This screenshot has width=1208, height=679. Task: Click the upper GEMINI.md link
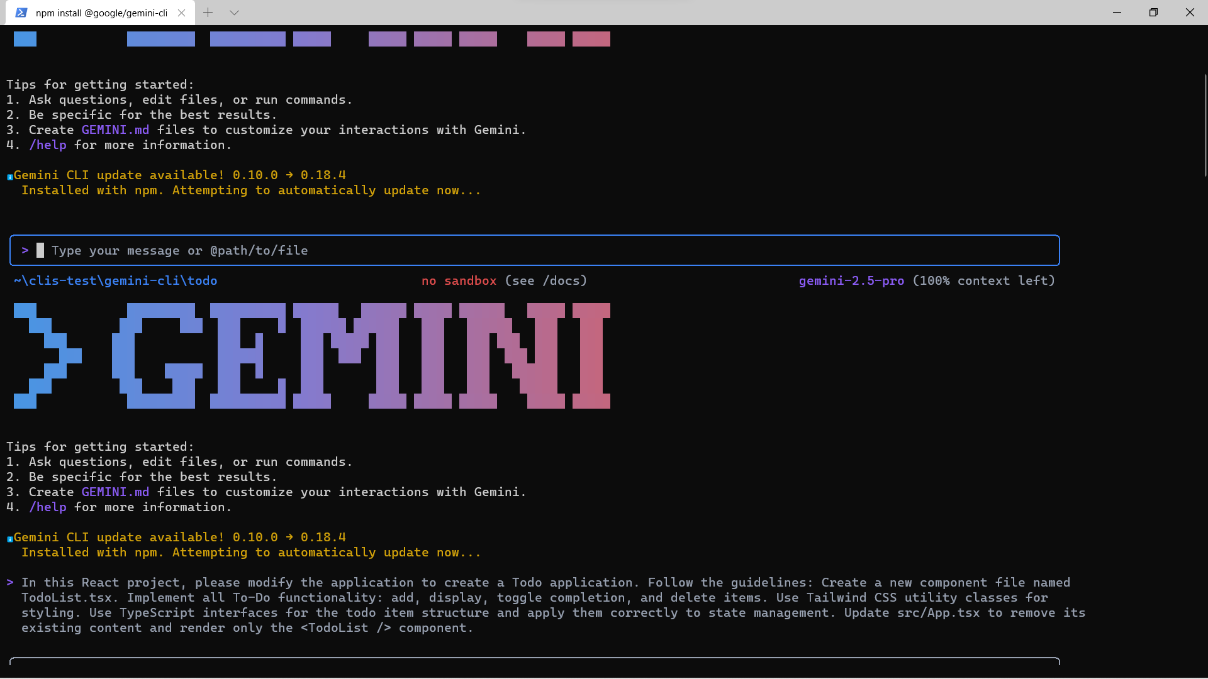point(115,130)
